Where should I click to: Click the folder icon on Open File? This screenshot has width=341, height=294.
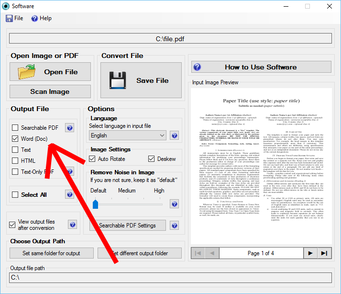[26, 72]
